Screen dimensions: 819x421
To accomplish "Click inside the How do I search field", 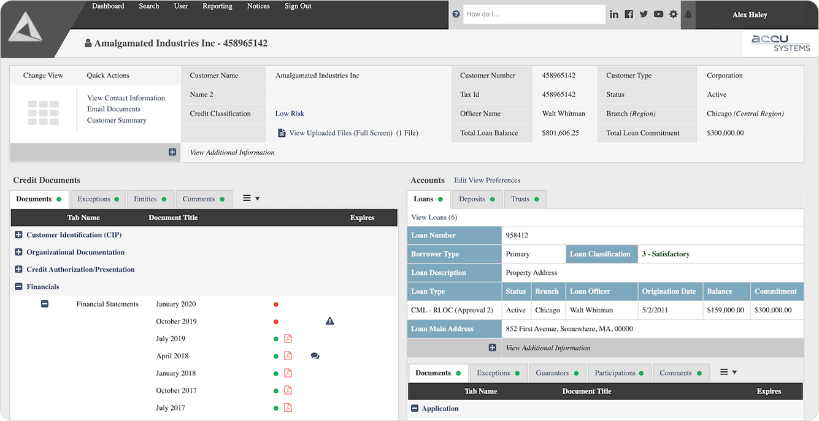I will pyautogui.click(x=534, y=14).
